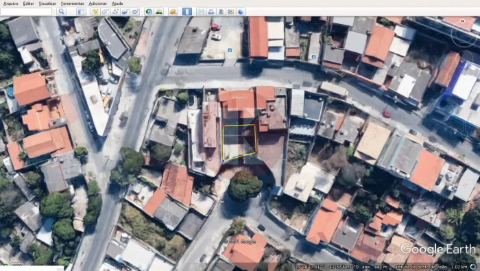This screenshot has height=271, width=480.
Task: Open the Arquivo menu
Action: click(x=11, y=3)
